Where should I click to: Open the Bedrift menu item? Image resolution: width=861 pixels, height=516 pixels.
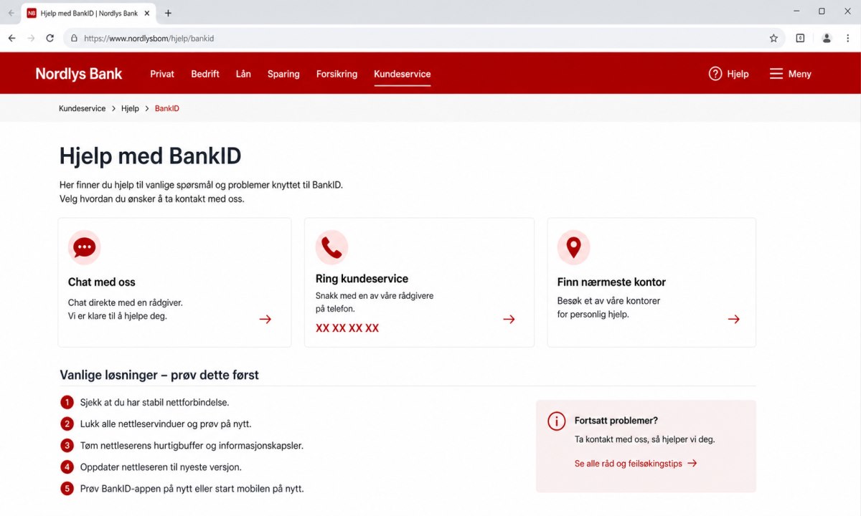pyautogui.click(x=205, y=74)
